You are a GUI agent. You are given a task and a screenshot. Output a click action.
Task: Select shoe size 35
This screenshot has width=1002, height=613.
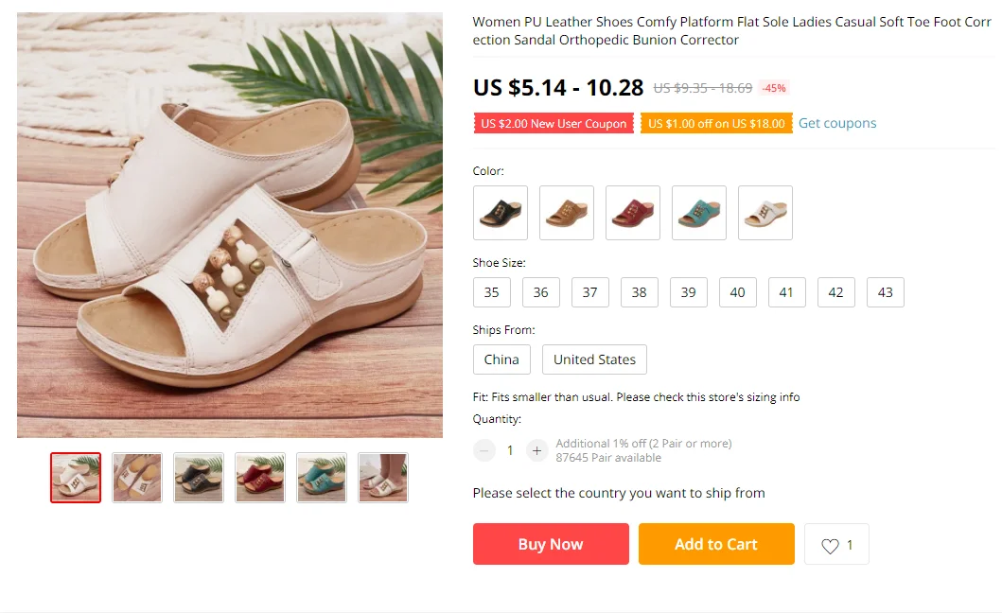point(492,292)
